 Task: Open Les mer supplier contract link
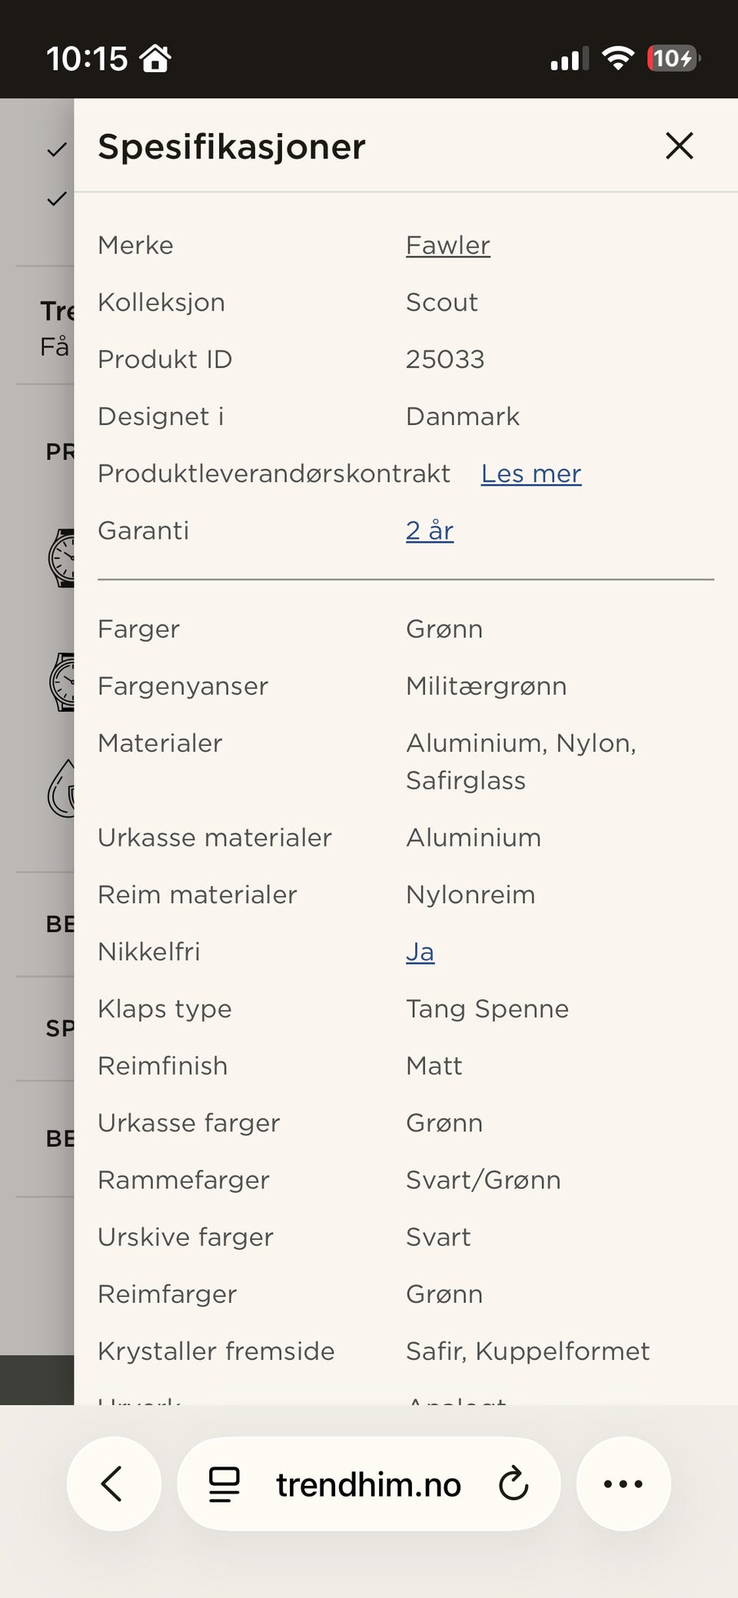(x=530, y=473)
